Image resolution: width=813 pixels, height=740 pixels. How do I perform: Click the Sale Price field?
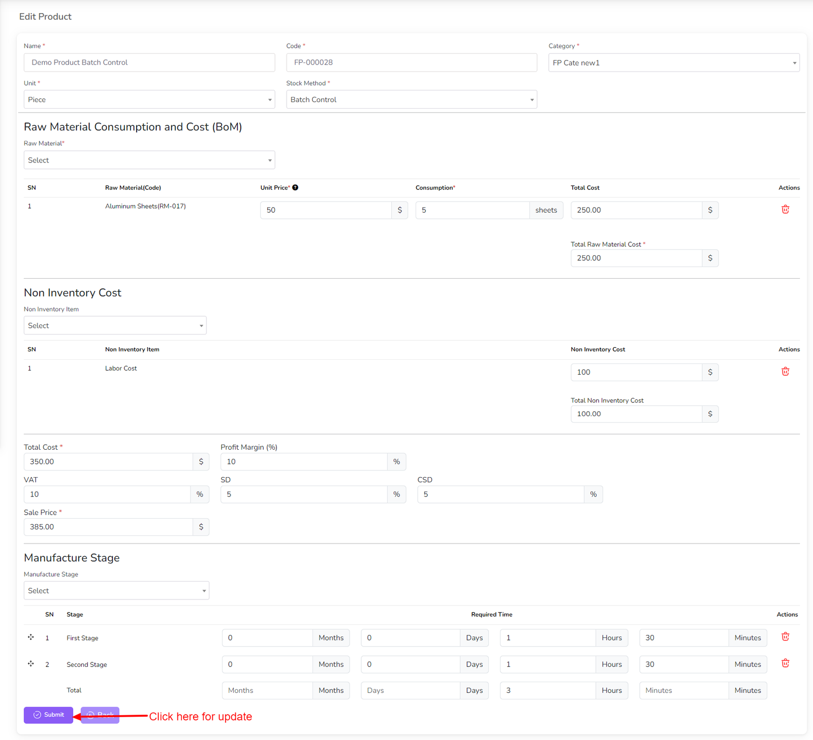(x=108, y=527)
